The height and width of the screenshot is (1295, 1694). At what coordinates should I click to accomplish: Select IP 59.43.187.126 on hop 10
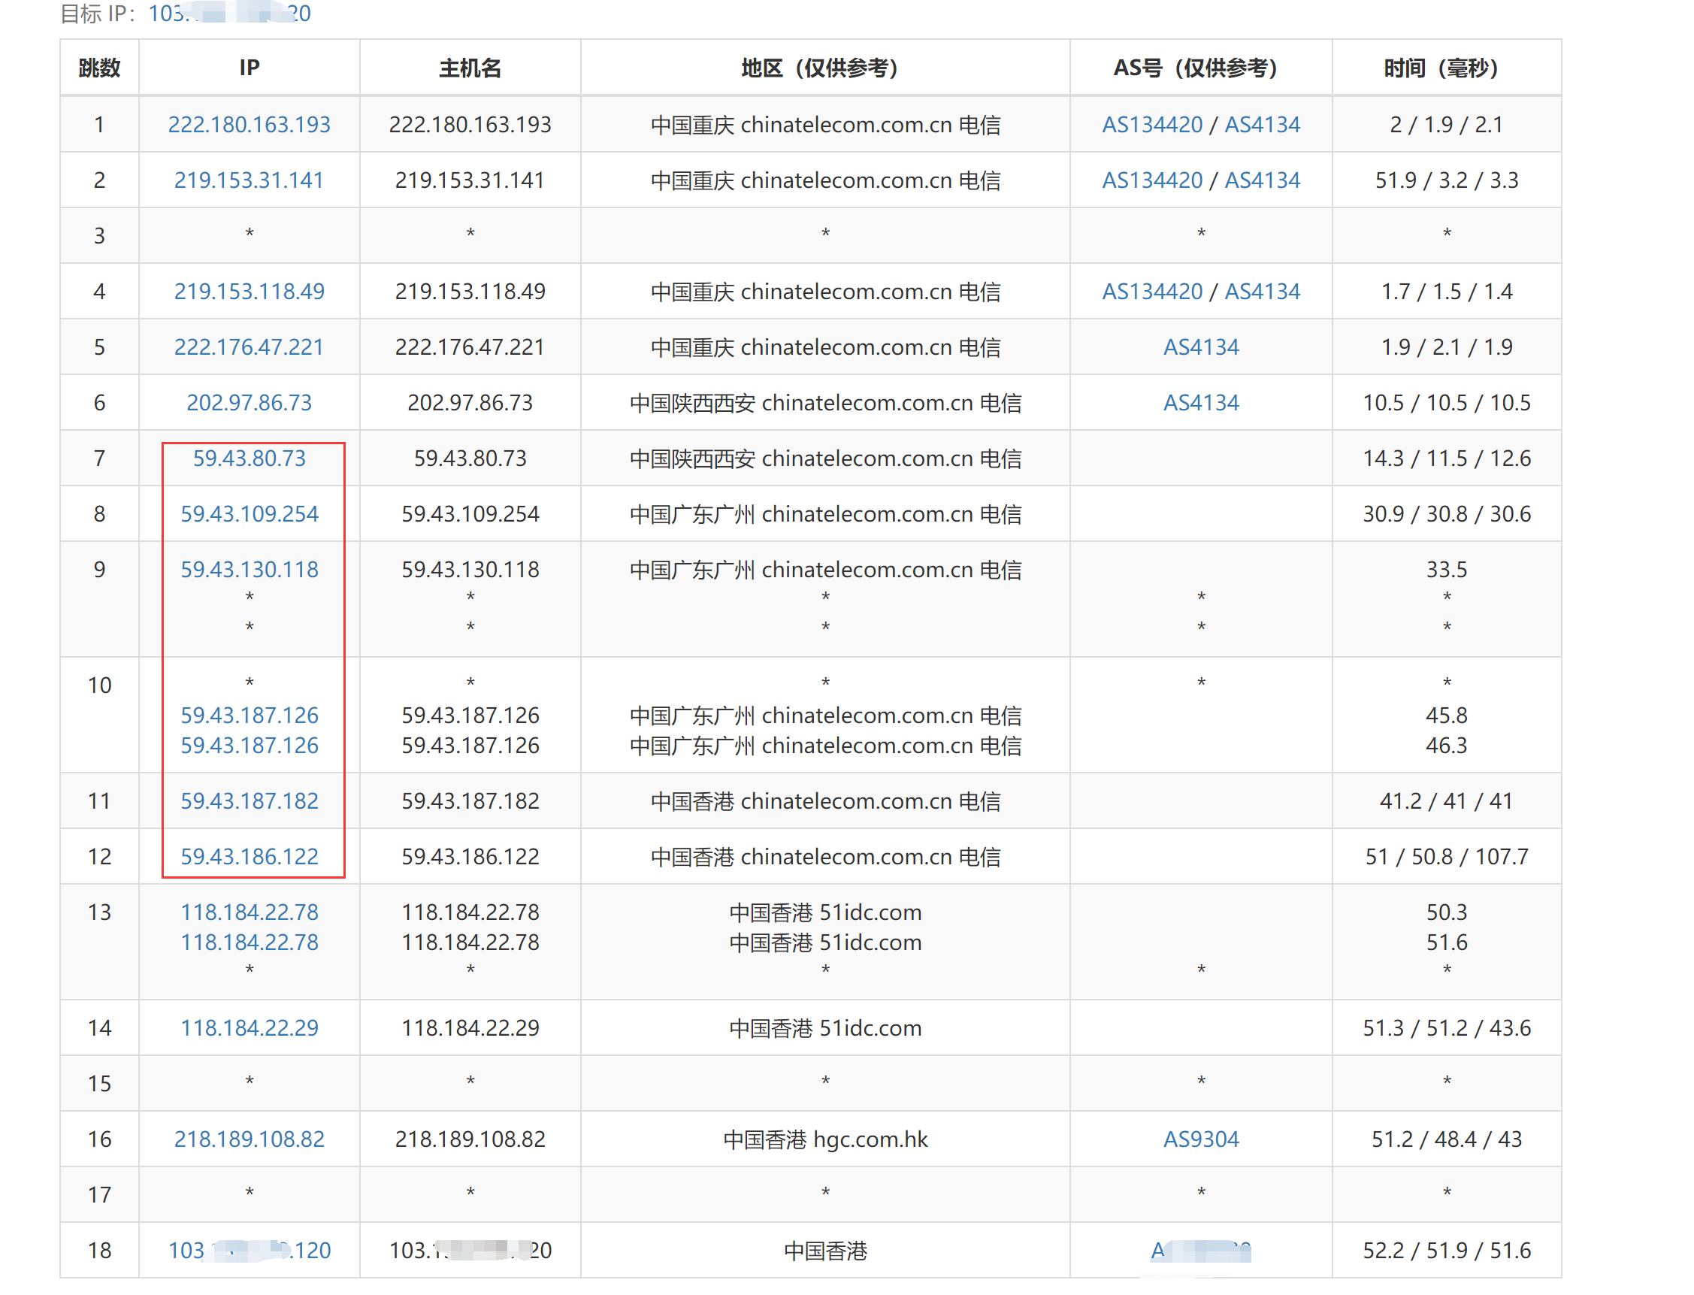click(x=250, y=716)
